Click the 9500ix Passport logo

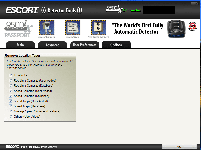click(x=18, y=29)
